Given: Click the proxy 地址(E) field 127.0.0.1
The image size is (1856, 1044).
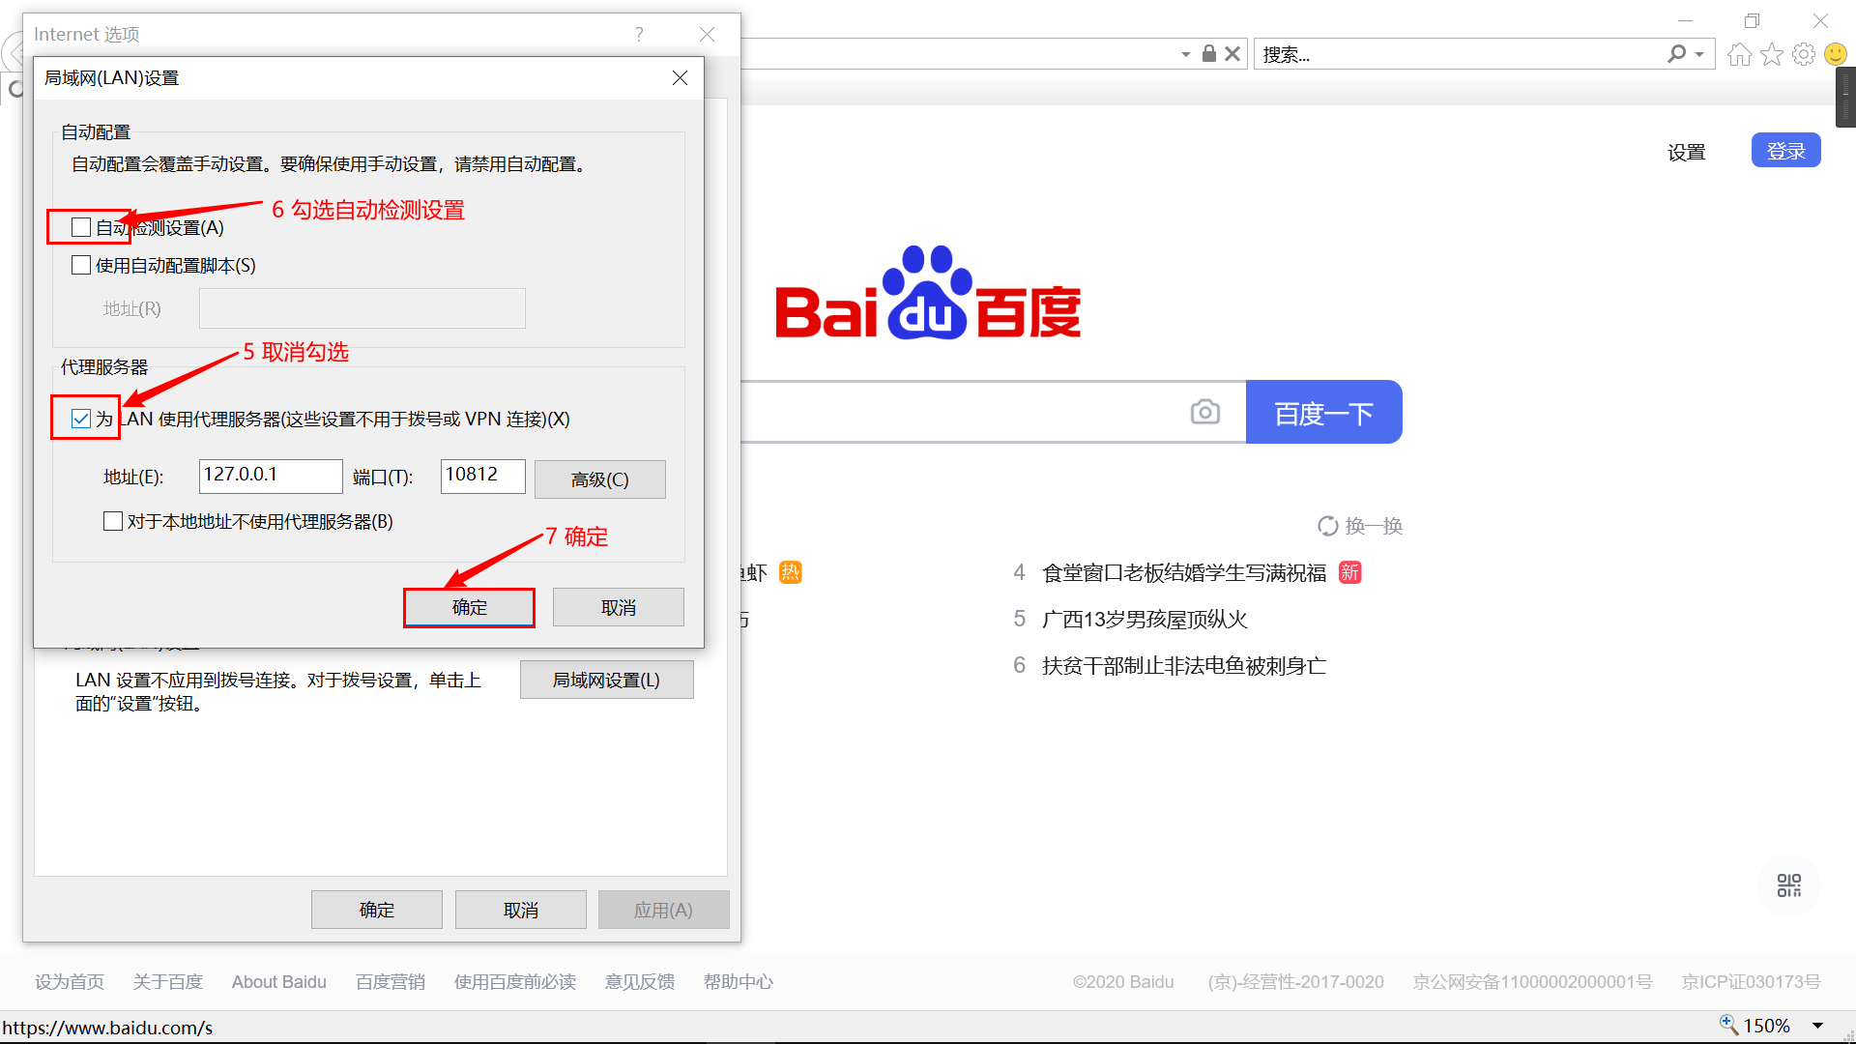Looking at the screenshot, I should click(x=271, y=476).
